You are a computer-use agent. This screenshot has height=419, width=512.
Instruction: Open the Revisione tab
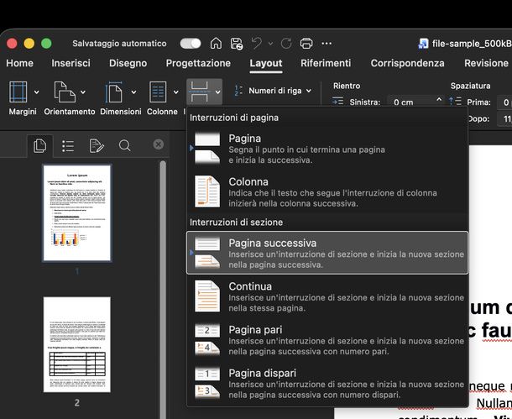[486, 63]
